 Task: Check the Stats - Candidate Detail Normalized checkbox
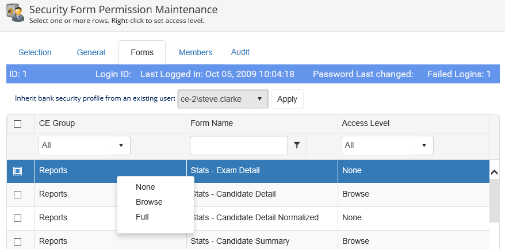pyautogui.click(x=17, y=218)
